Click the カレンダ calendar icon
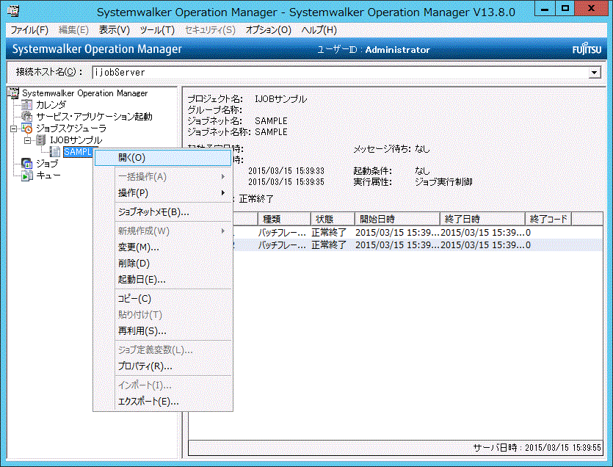613x467 pixels. [x=26, y=105]
